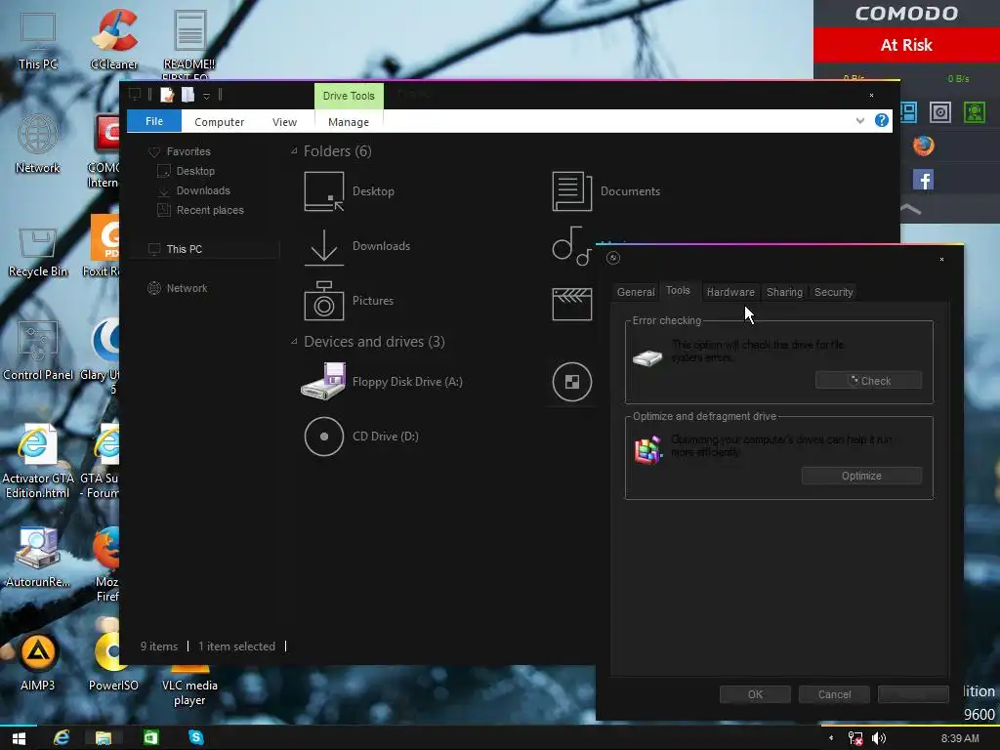The image size is (1000, 750).
Task: Select the Downloads folder in Explorer
Action: point(357,246)
